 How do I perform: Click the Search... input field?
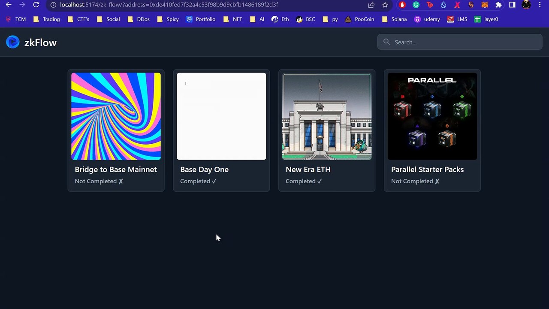[460, 42]
